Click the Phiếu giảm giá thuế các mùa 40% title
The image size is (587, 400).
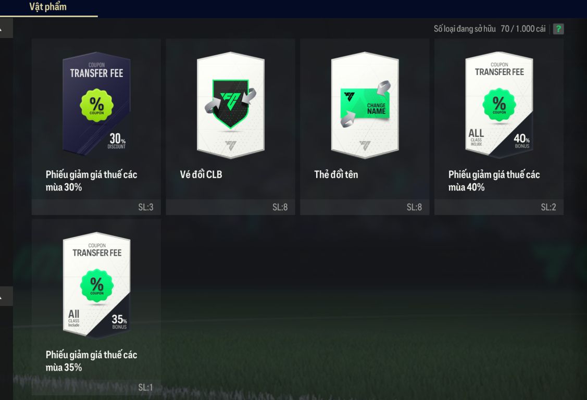pyautogui.click(x=494, y=181)
